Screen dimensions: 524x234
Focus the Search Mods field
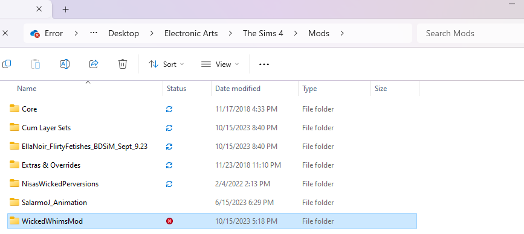click(471, 33)
